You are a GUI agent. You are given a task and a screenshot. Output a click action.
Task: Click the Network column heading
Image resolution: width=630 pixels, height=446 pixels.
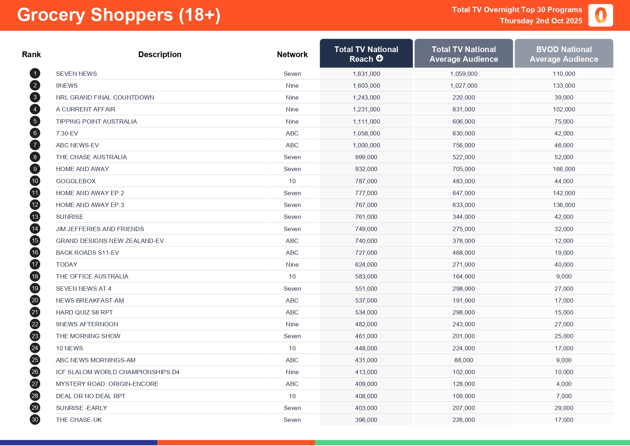292,55
